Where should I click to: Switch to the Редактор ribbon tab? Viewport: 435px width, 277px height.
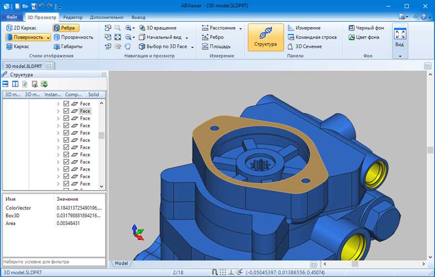point(72,17)
